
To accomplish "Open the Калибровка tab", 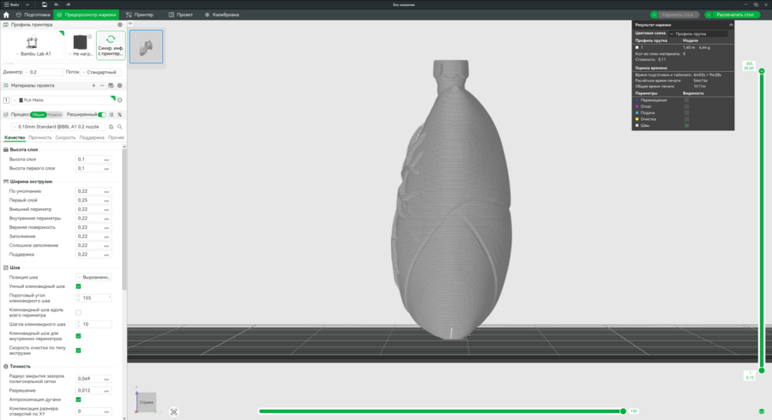I will (x=222, y=15).
